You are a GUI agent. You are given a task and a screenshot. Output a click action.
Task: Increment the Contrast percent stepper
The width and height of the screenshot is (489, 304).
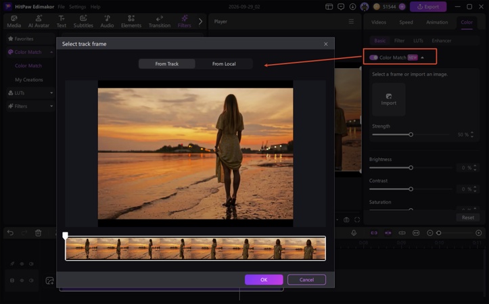click(x=475, y=187)
